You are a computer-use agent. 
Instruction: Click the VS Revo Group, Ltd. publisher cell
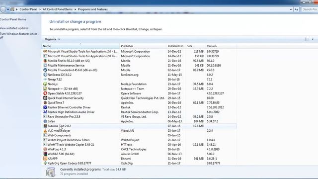pyautogui.click(x=134, y=117)
